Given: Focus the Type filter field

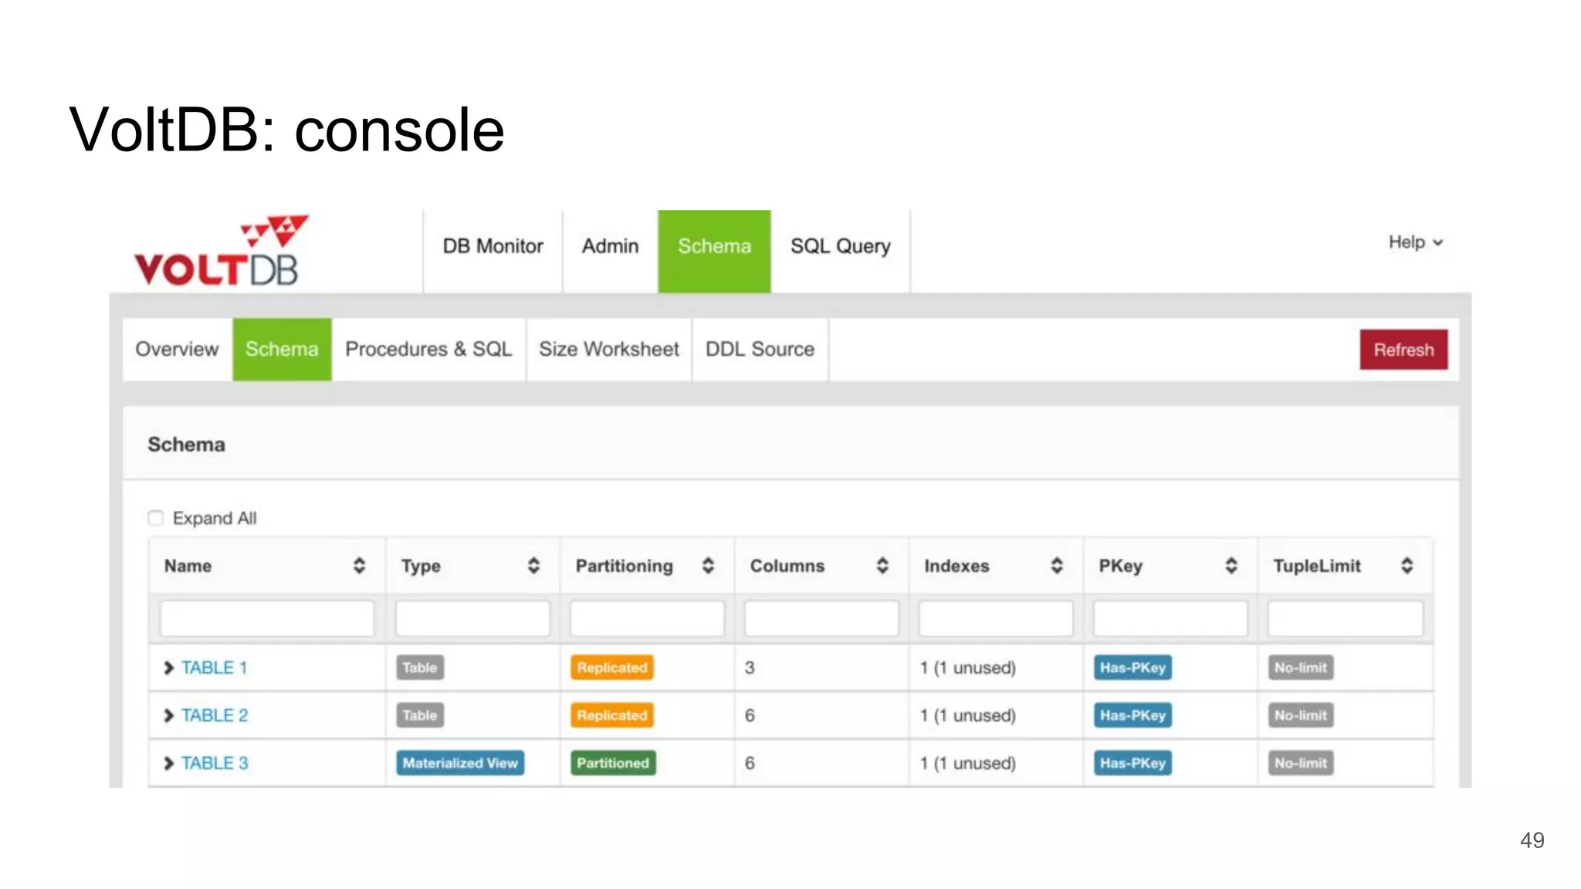Looking at the screenshot, I should pyautogui.click(x=472, y=619).
